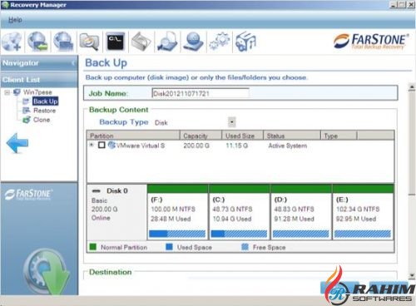
Task: Click the scrollbar down arrow
Action: 412,275
